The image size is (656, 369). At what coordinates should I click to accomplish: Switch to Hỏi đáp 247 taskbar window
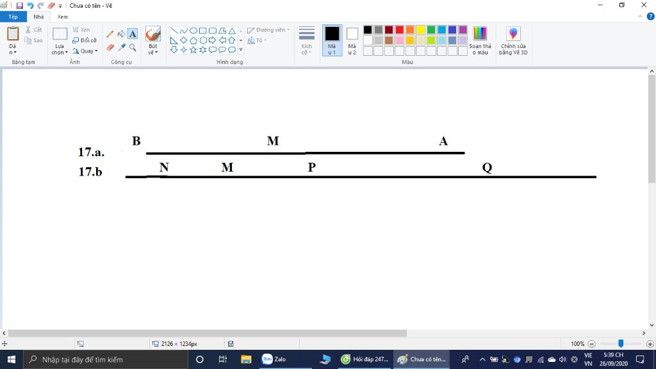pyautogui.click(x=365, y=359)
